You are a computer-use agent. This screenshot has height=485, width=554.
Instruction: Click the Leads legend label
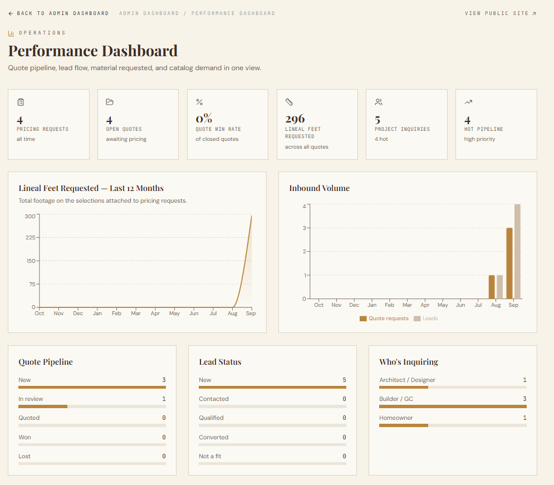click(x=430, y=319)
